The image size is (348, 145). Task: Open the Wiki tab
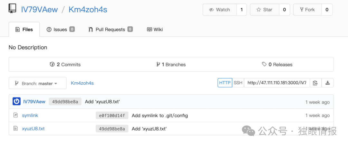pyautogui.click(x=155, y=30)
